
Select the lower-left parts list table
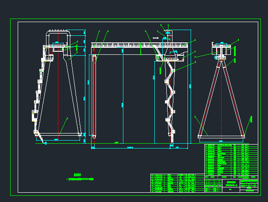[178, 183]
